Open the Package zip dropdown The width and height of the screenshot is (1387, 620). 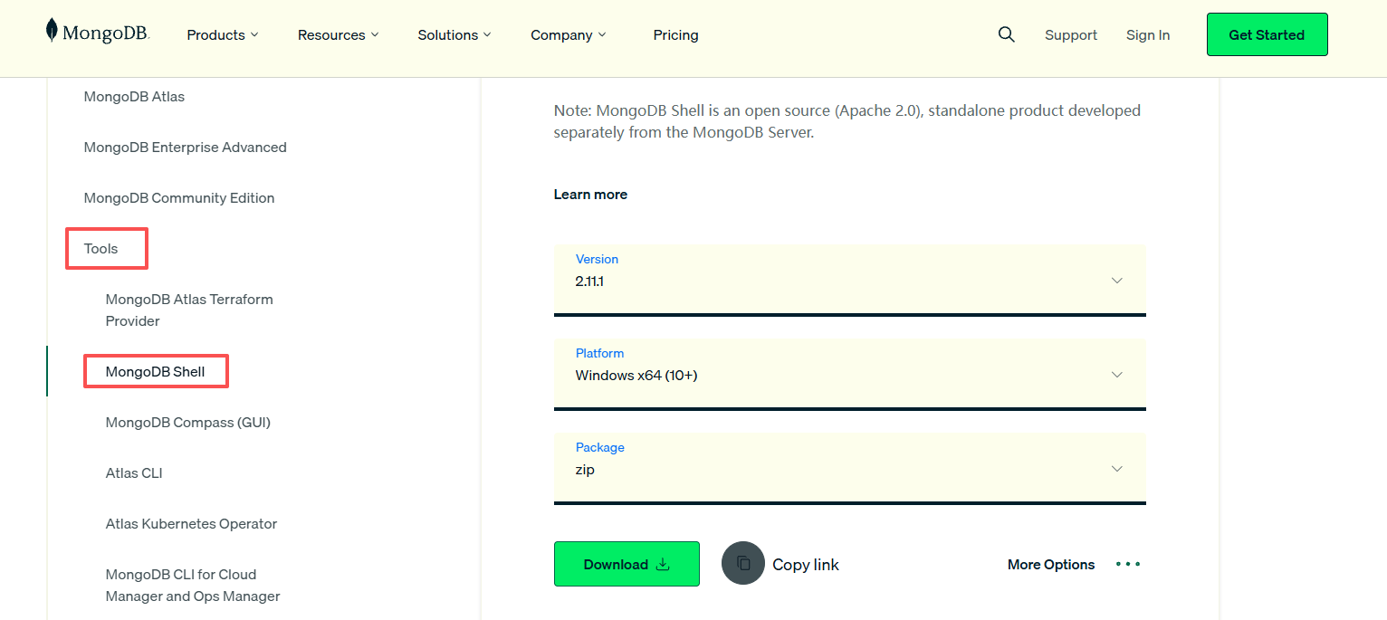click(850, 468)
